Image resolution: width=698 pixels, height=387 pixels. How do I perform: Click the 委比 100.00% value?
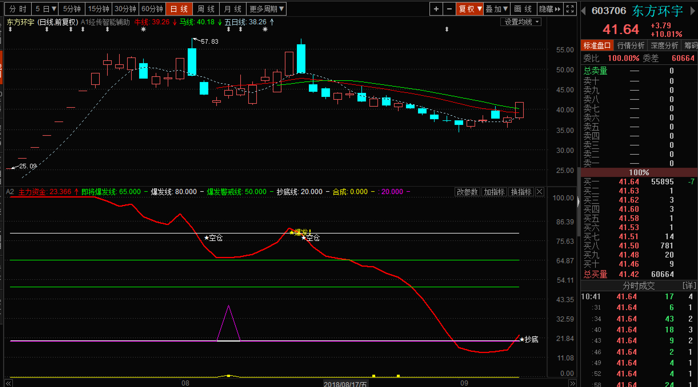[623, 58]
